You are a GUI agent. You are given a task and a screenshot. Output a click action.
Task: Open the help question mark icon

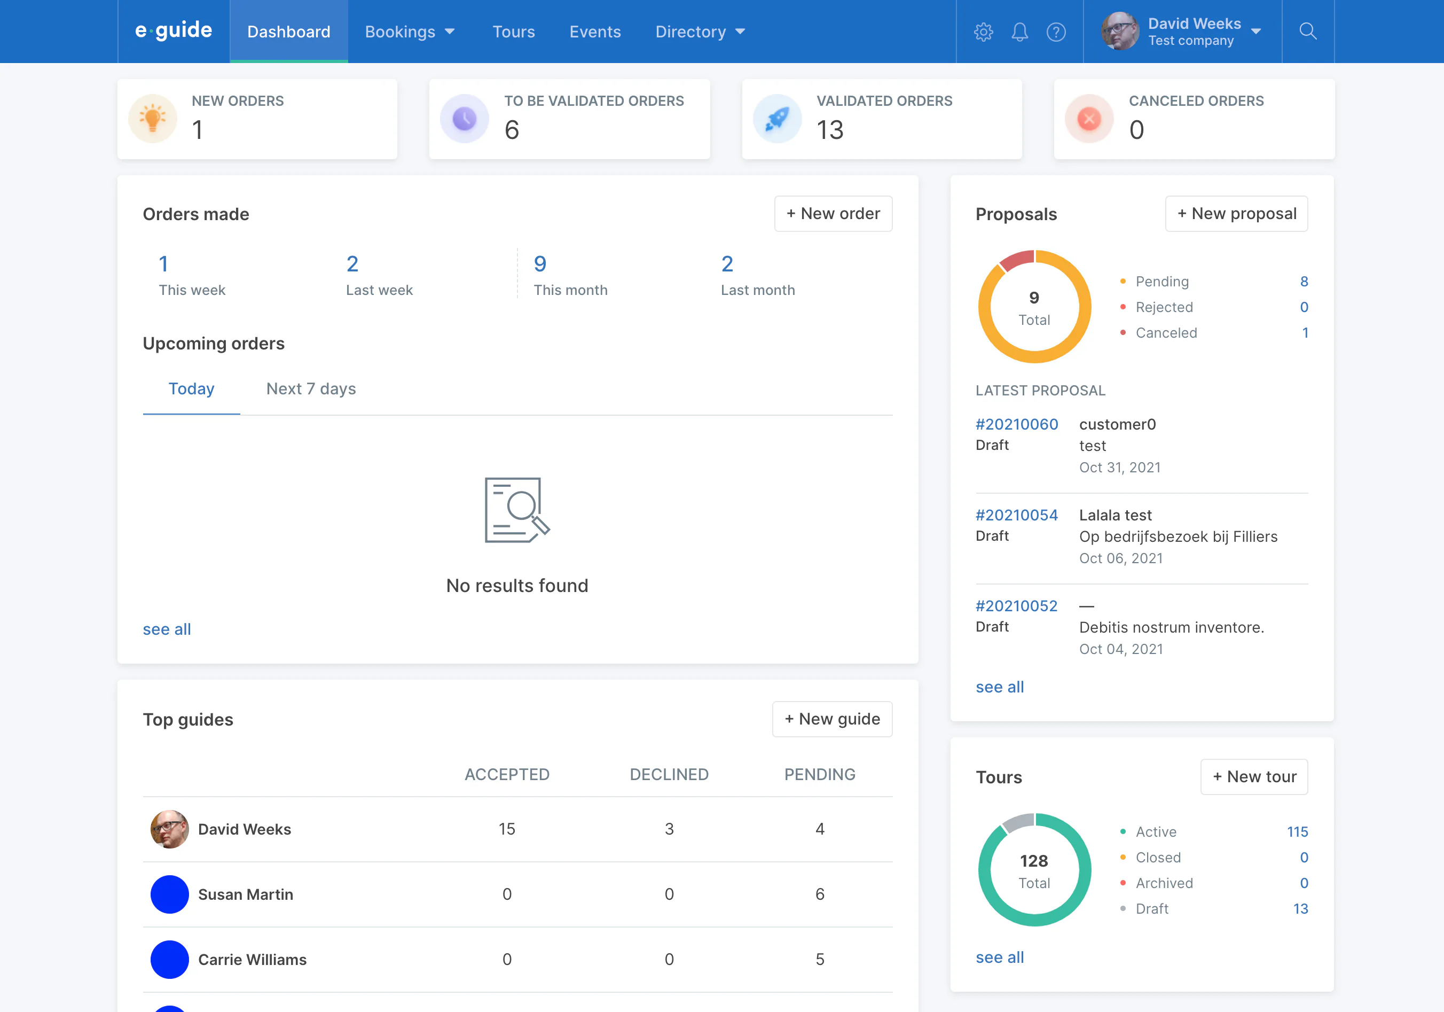pos(1056,32)
